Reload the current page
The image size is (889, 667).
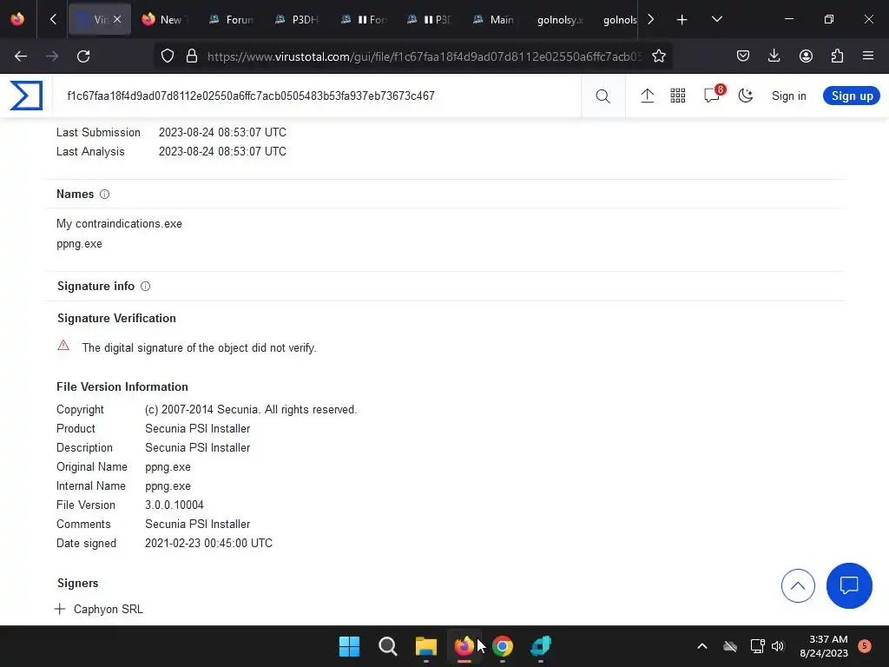[83, 56]
